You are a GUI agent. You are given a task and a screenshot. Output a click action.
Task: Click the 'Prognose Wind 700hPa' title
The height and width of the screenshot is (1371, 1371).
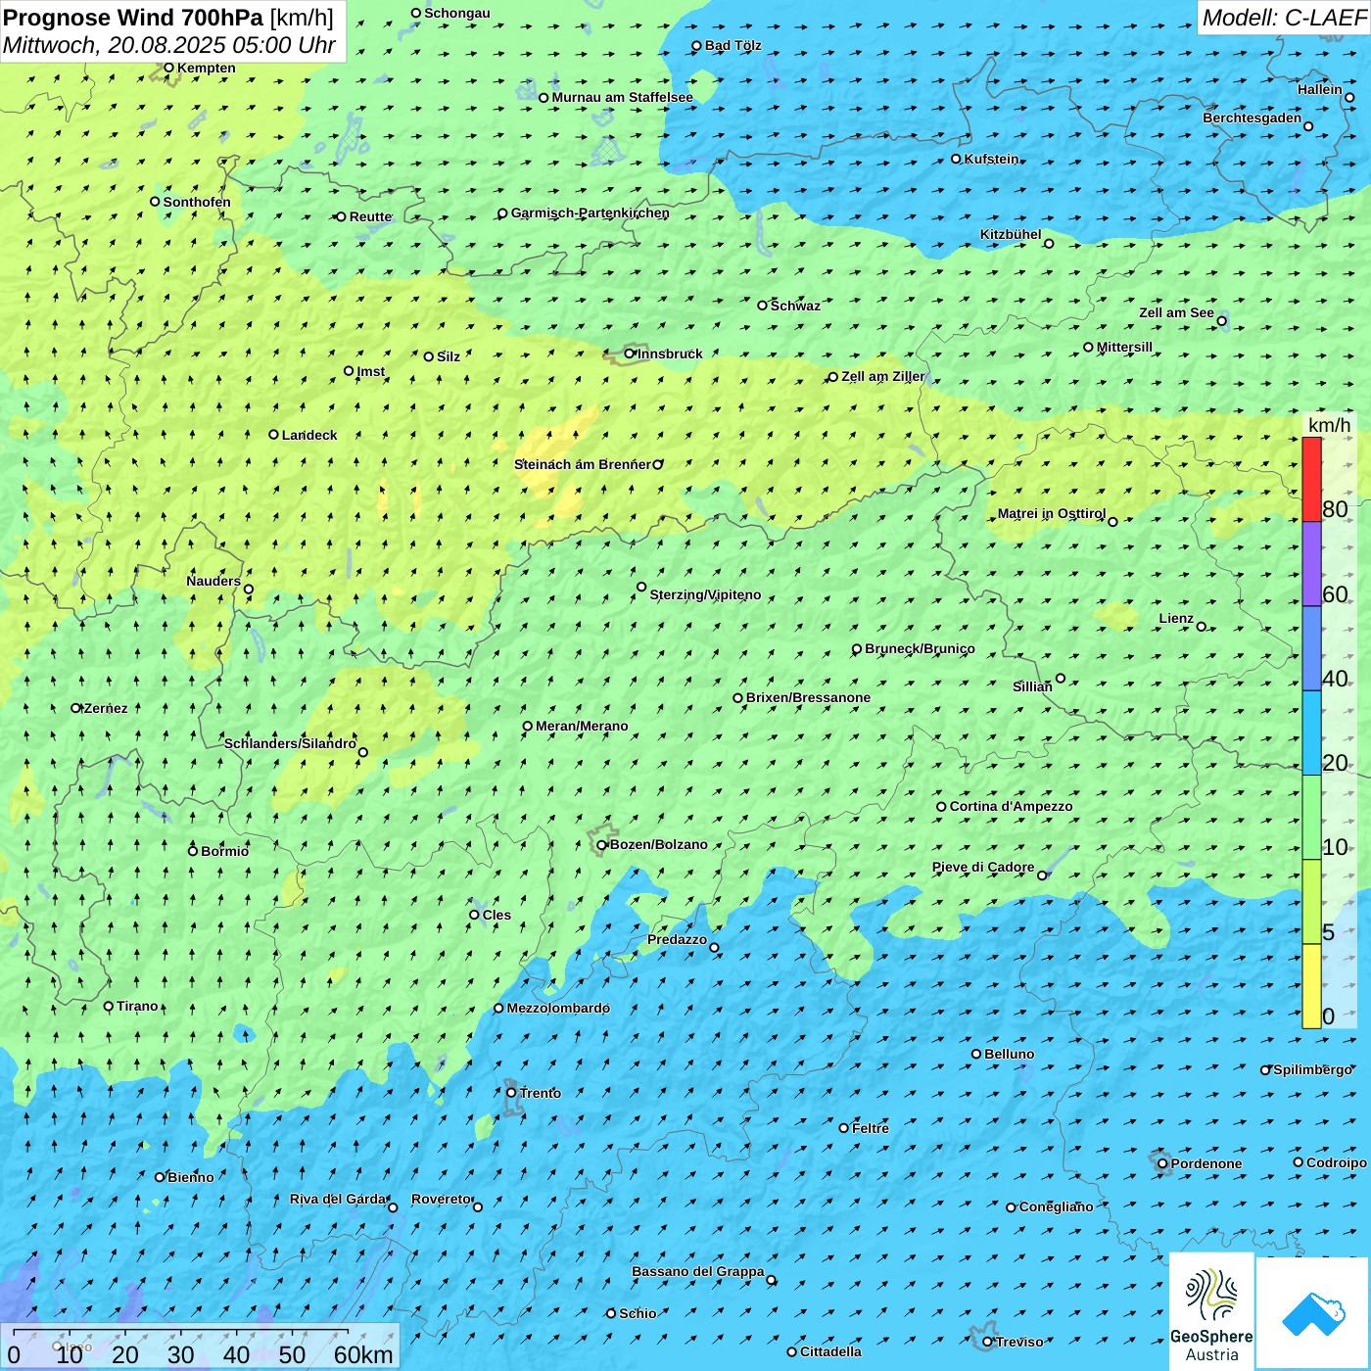pos(133,18)
